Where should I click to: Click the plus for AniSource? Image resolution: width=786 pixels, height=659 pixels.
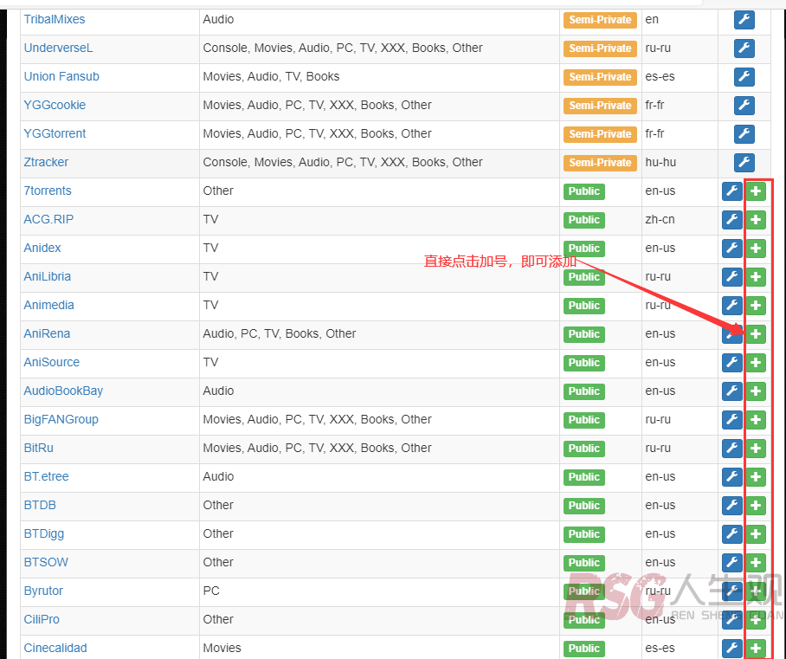point(756,363)
